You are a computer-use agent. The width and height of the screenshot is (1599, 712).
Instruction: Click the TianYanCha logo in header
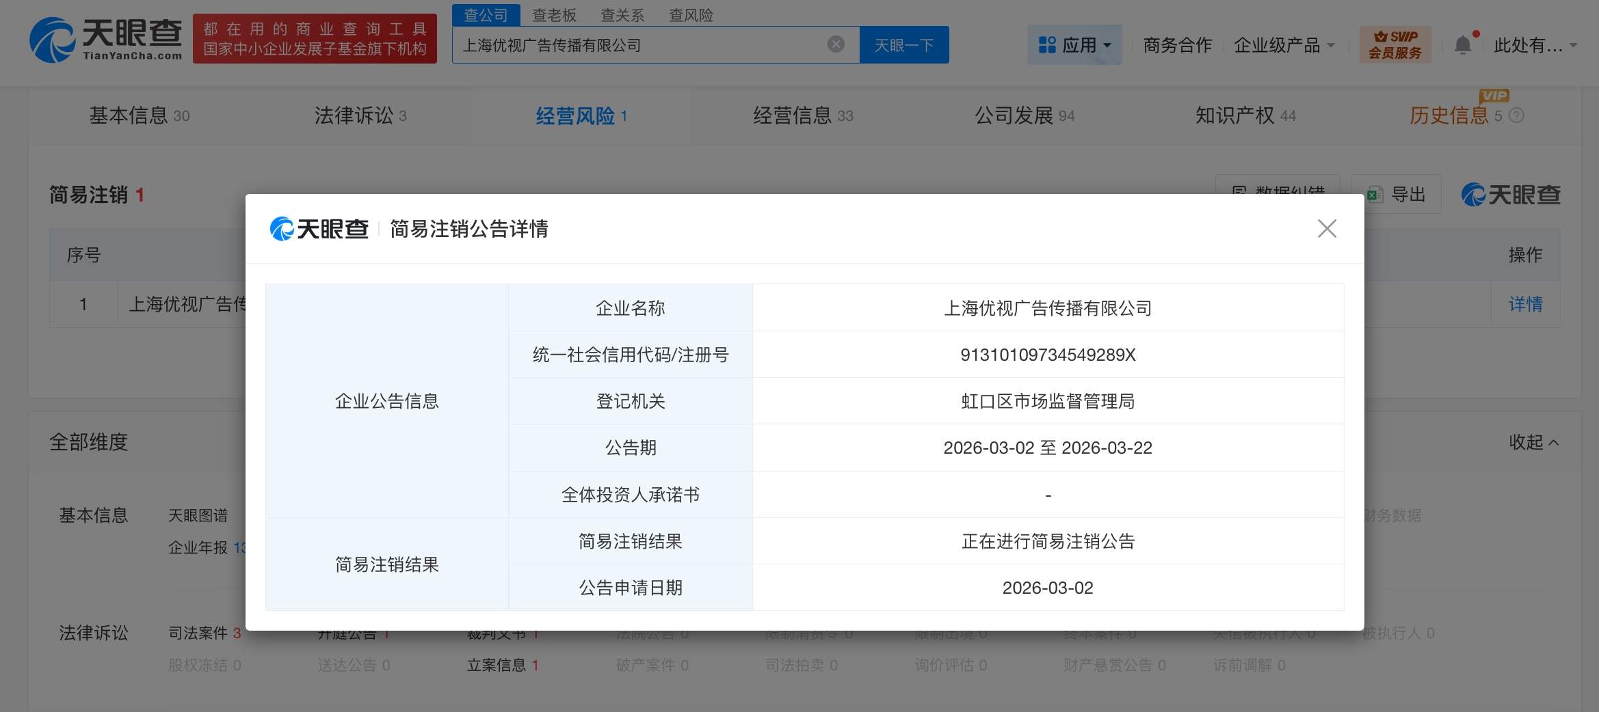click(x=106, y=40)
